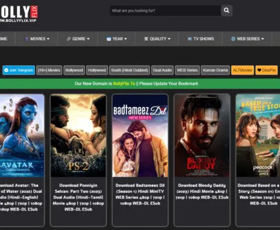The image size is (280, 230).
Task: Click Download Ponniyin Selvan: Part Two title
Action: pos(78,197)
